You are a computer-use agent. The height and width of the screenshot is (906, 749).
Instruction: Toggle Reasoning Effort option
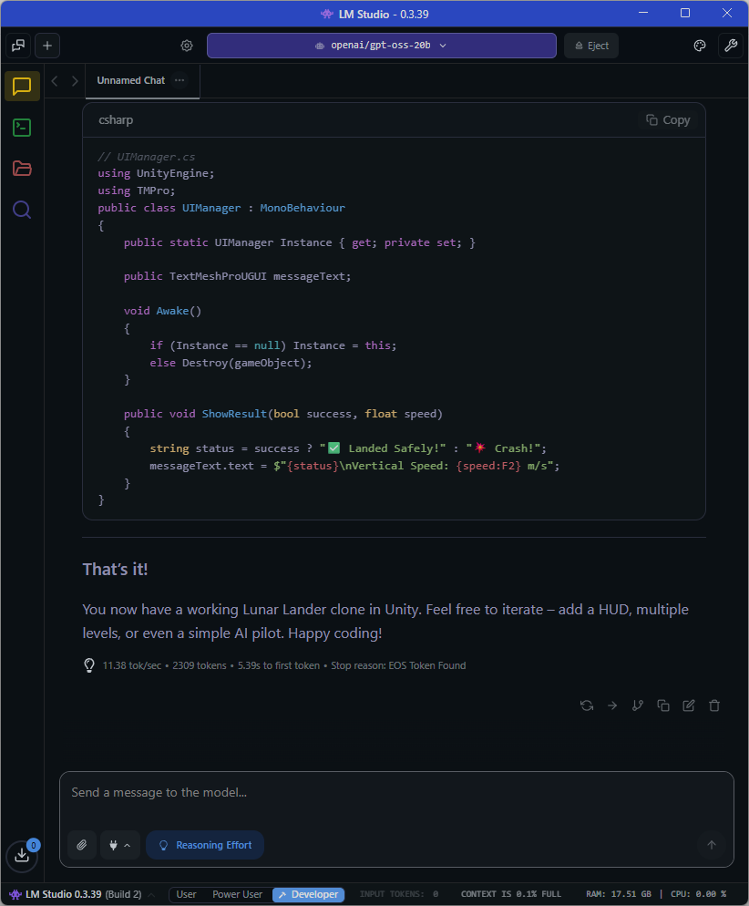pos(205,845)
